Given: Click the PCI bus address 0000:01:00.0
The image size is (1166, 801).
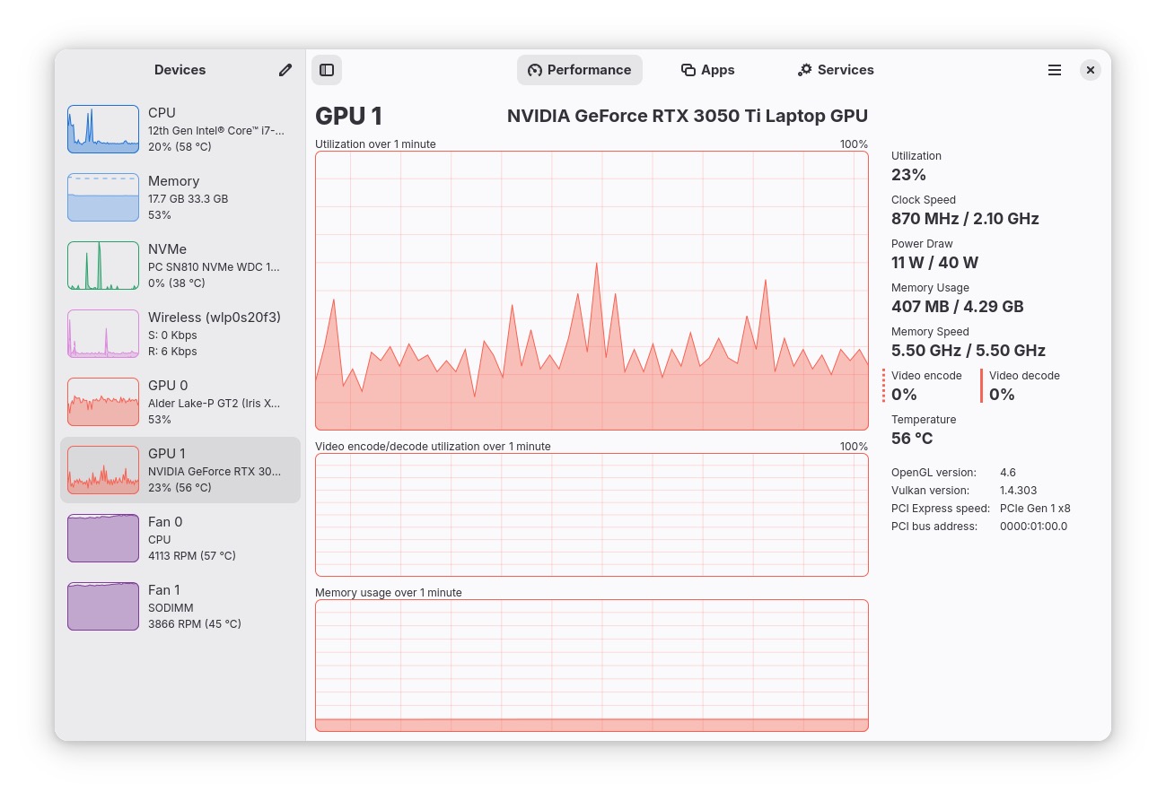Looking at the screenshot, I should click(1034, 527).
